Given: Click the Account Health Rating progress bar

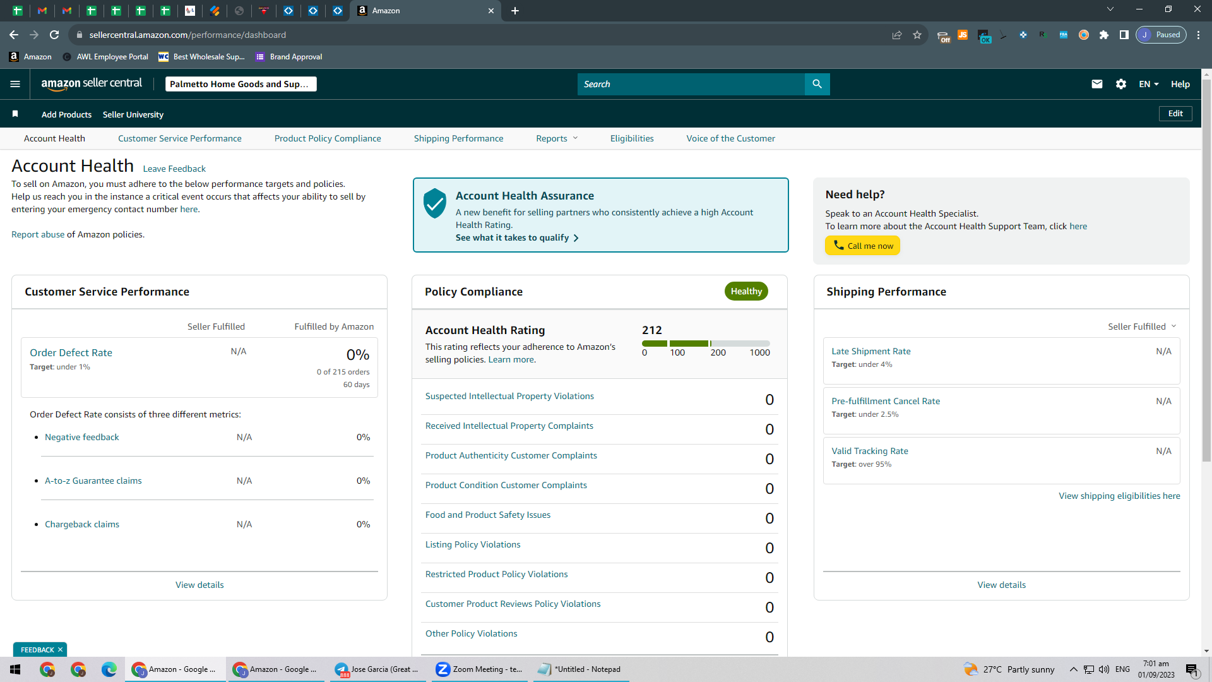Looking at the screenshot, I should [706, 344].
